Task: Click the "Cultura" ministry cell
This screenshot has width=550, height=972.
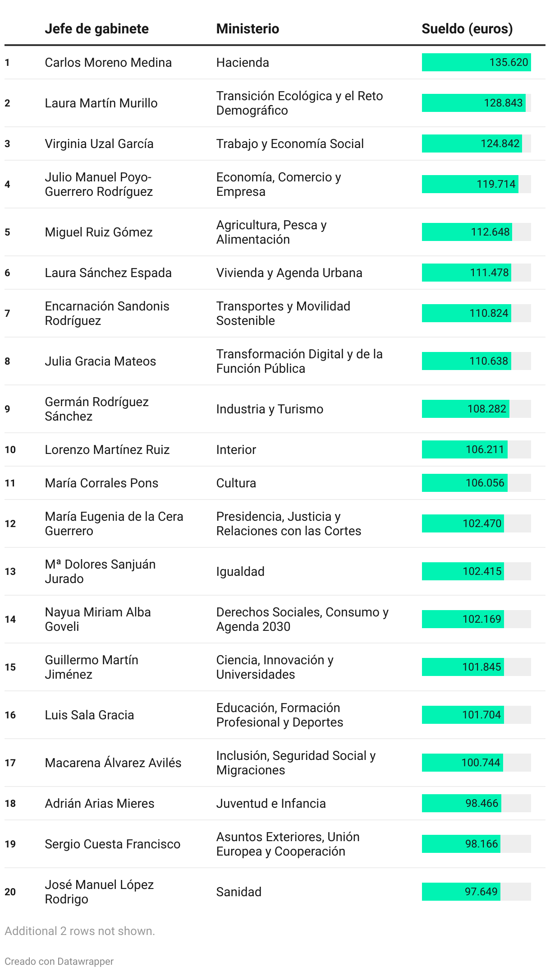Action: click(x=236, y=483)
